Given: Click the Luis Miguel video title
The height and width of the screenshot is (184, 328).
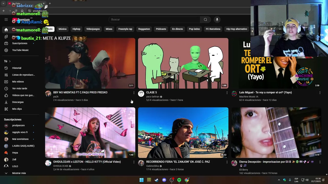Looking at the screenshot, I should click(x=265, y=93).
